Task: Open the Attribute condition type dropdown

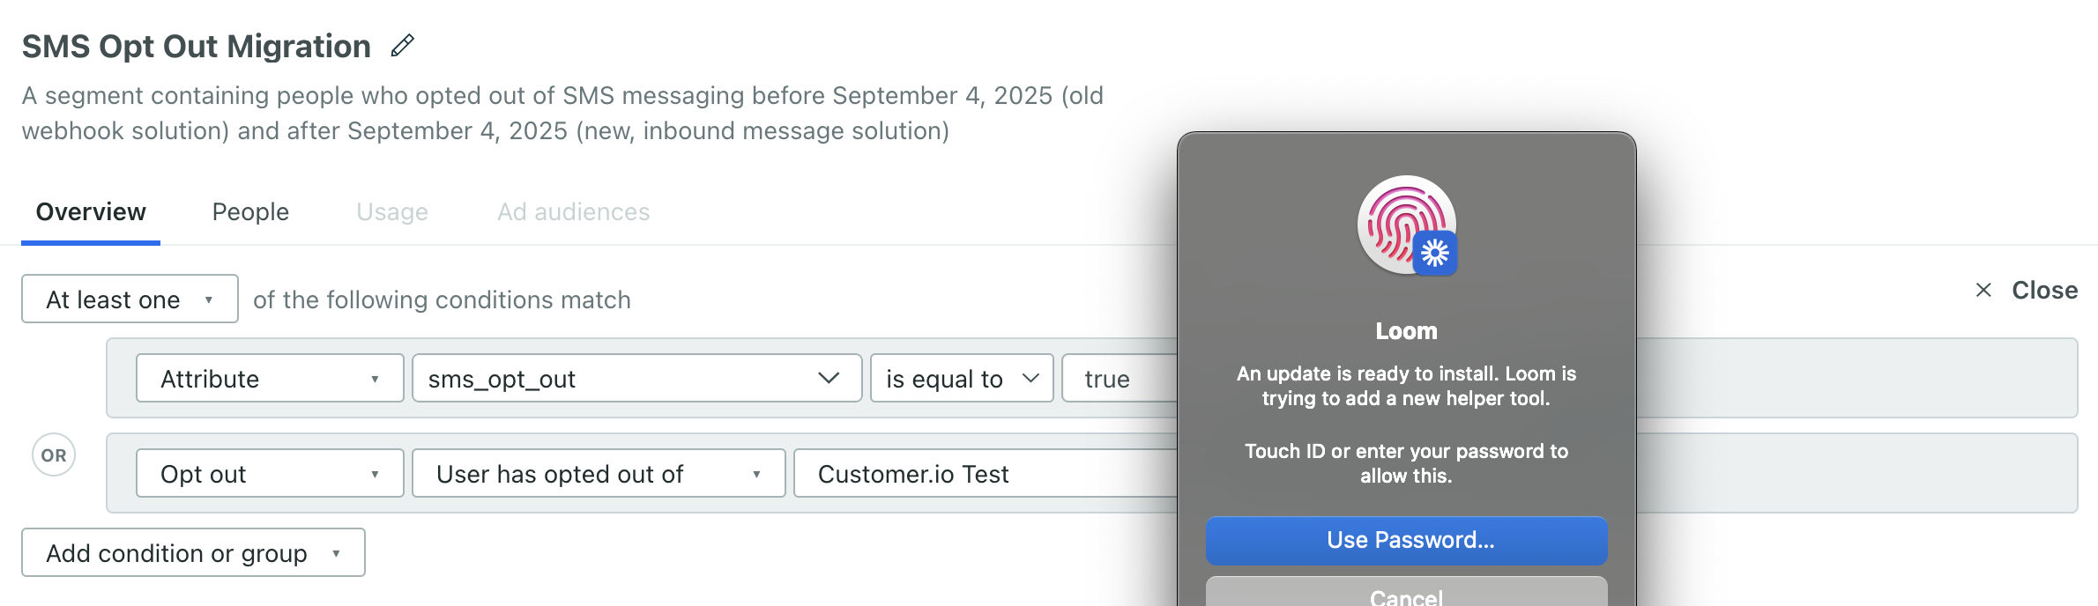Action: (x=269, y=378)
